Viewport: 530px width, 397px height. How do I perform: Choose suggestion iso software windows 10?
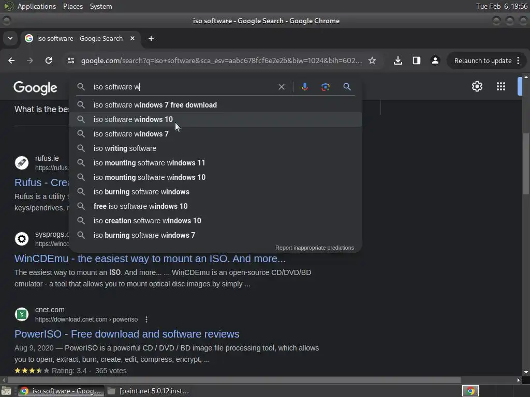tap(216, 119)
